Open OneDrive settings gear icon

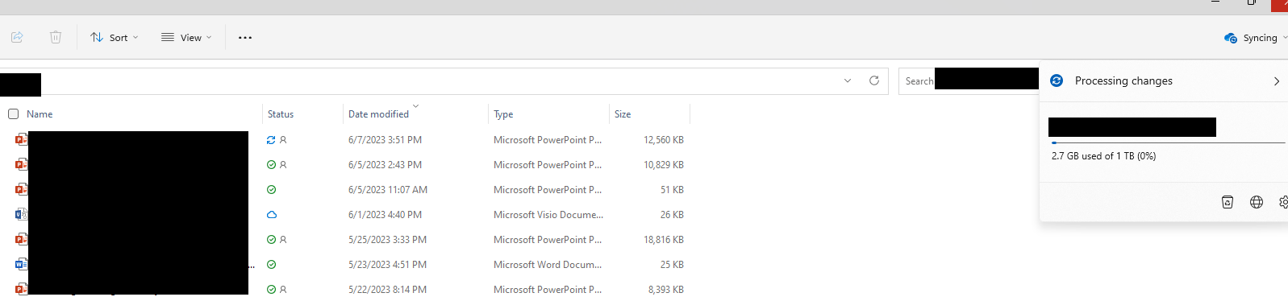tap(1283, 202)
